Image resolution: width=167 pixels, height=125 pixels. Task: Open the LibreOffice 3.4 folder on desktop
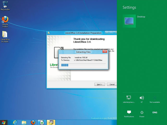click(x=5, y=37)
